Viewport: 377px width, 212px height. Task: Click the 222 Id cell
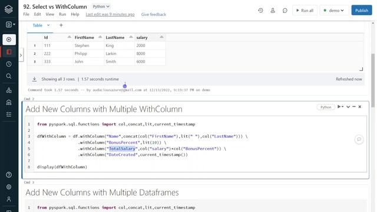pyautogui.click(x=58, y=54)
